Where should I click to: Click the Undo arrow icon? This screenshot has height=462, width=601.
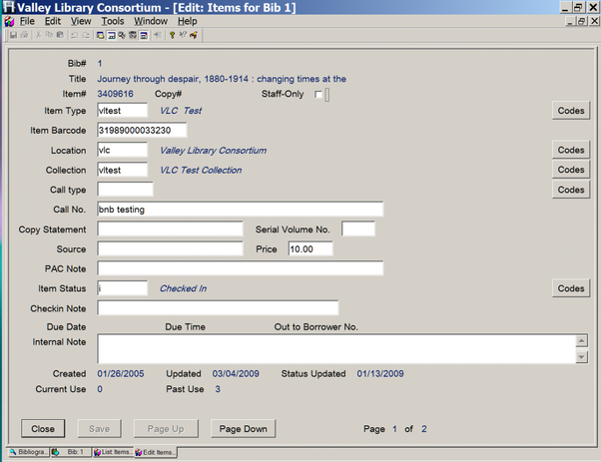point(74,35)
